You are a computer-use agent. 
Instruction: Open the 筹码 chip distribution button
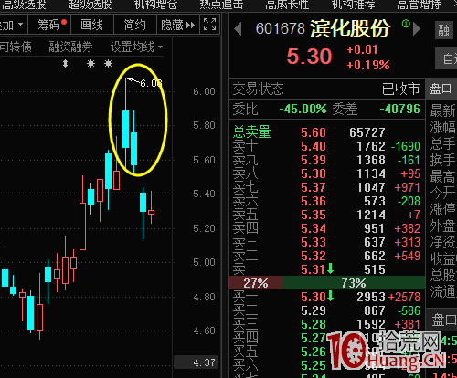(49, 25)
